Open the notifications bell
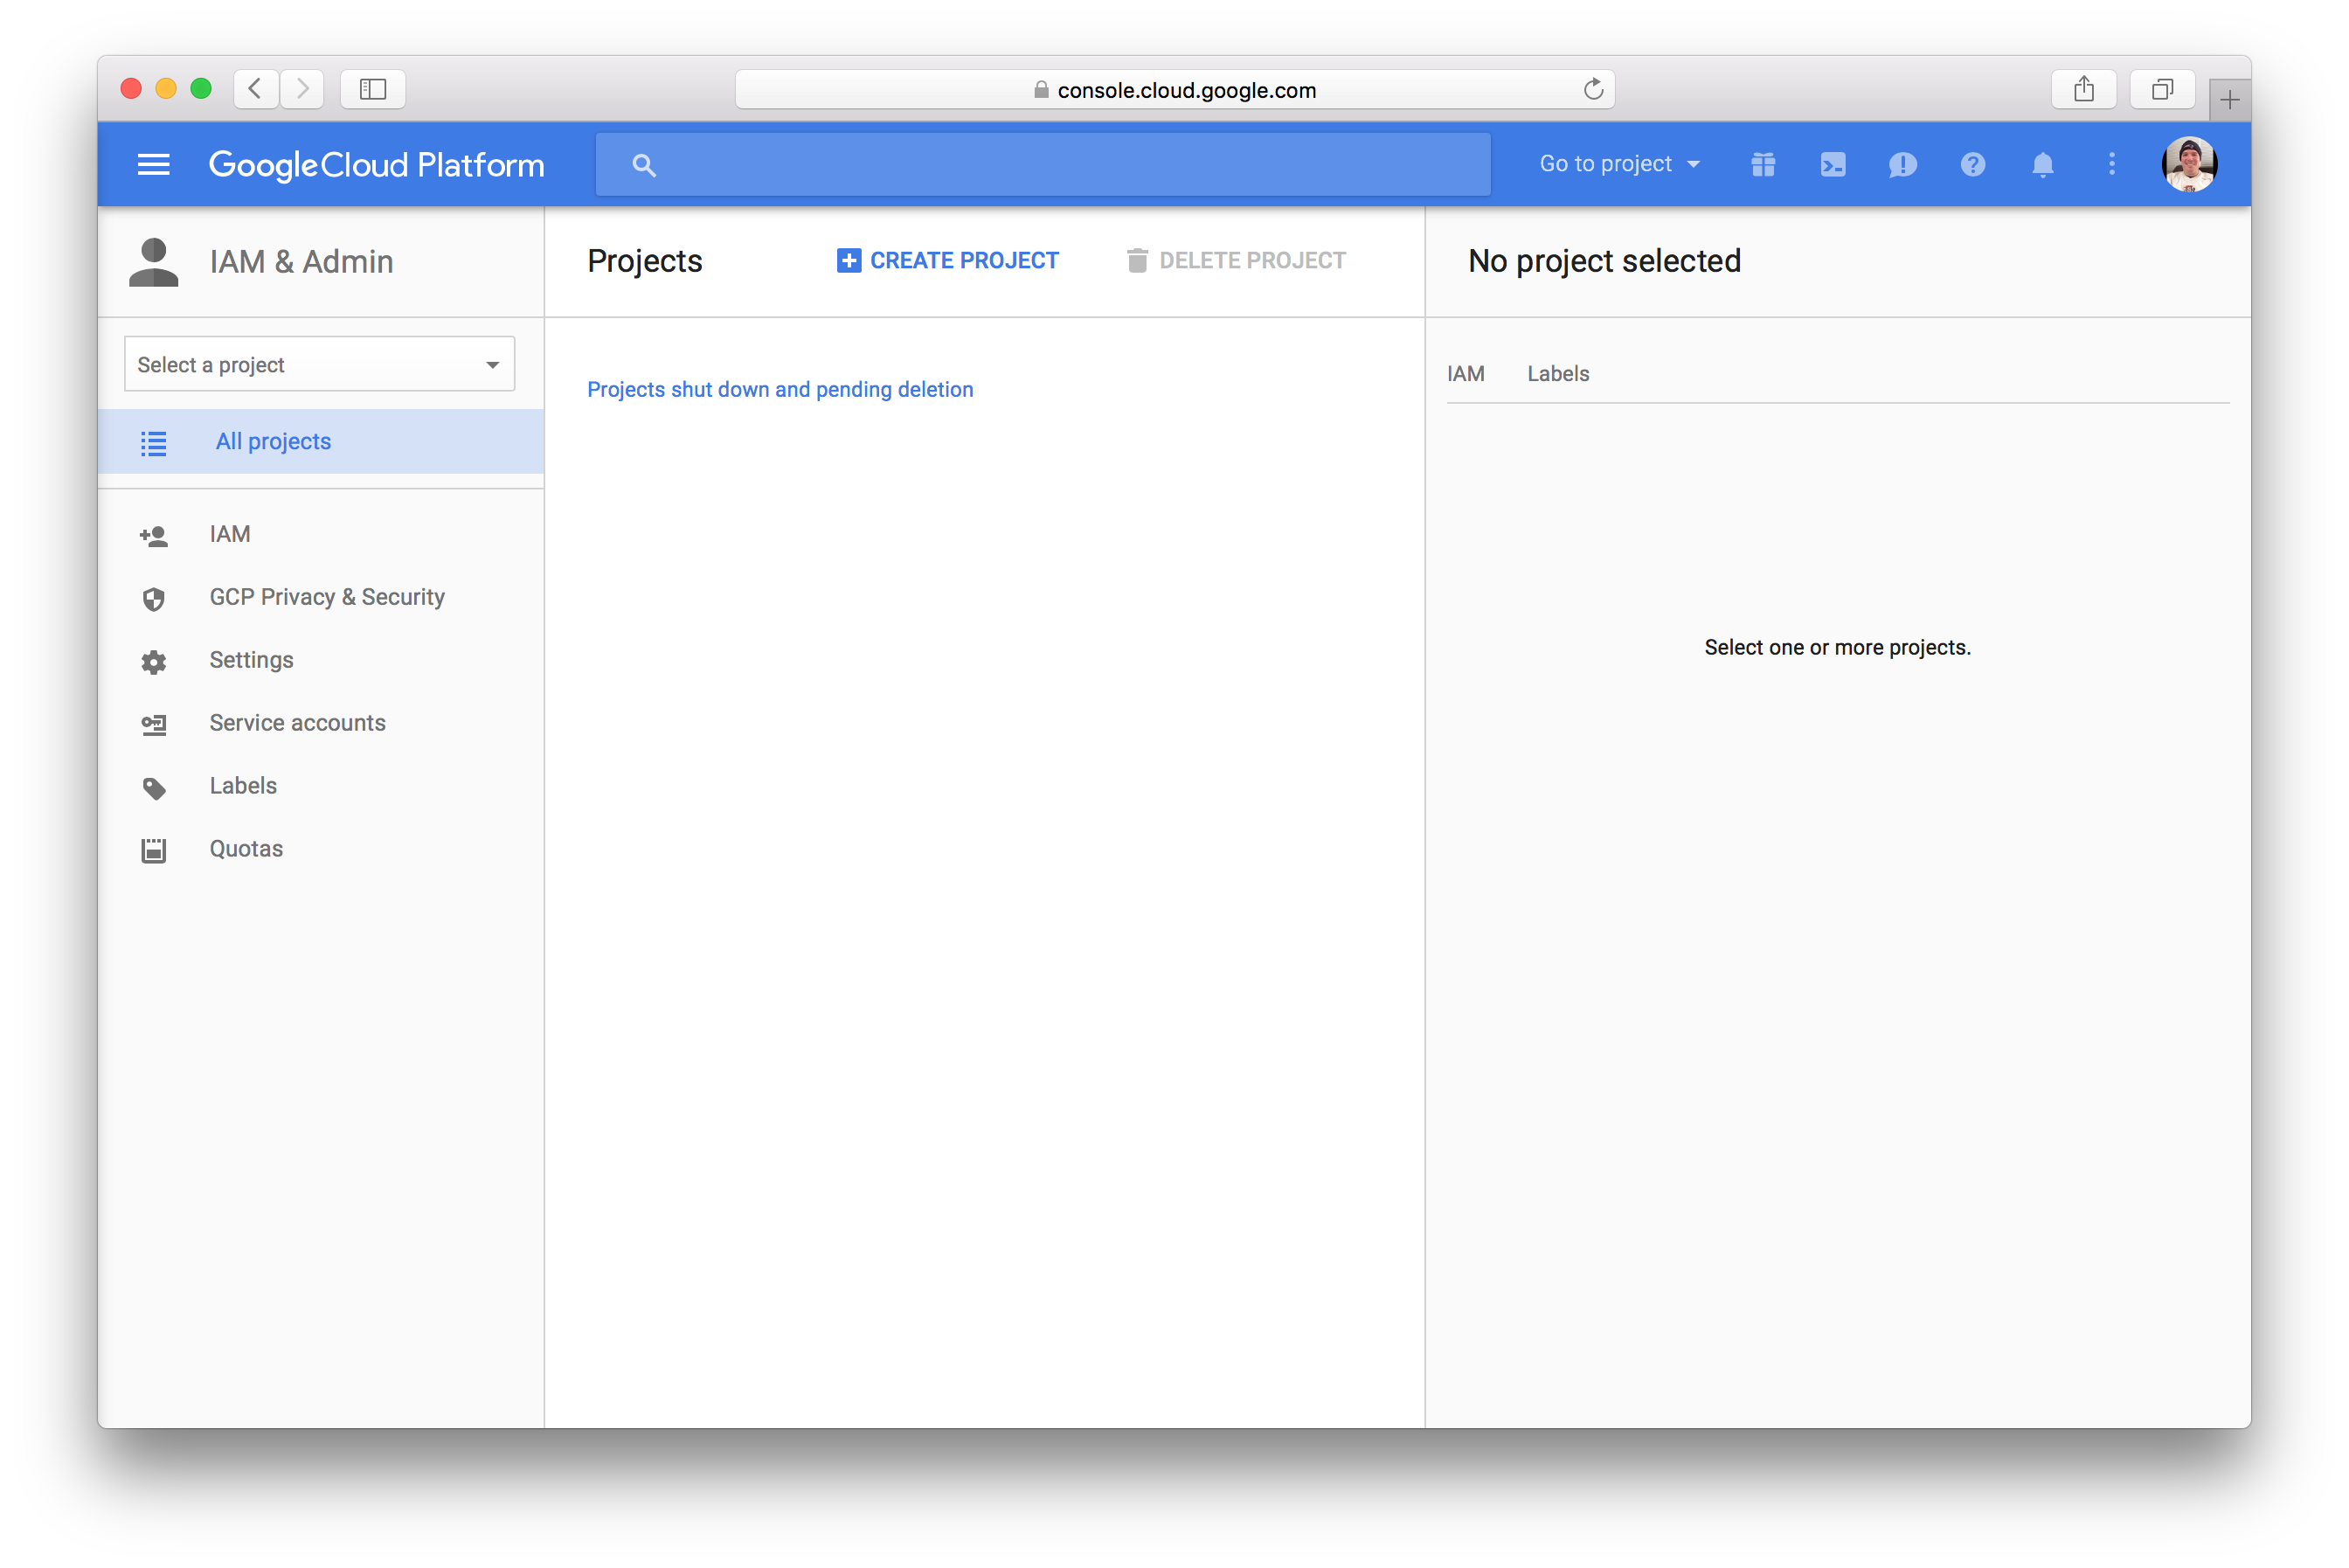Viewport: 2349px width, 1568px height. tap(2042, 164)
